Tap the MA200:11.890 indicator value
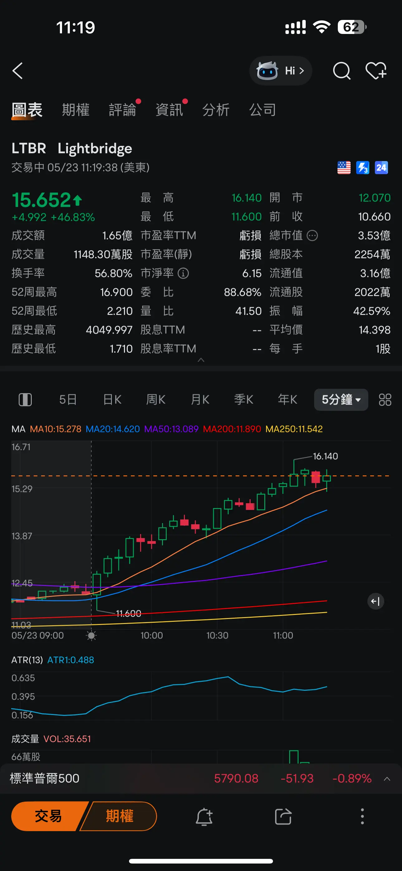The image size is (402, 871). pos(232,429)
